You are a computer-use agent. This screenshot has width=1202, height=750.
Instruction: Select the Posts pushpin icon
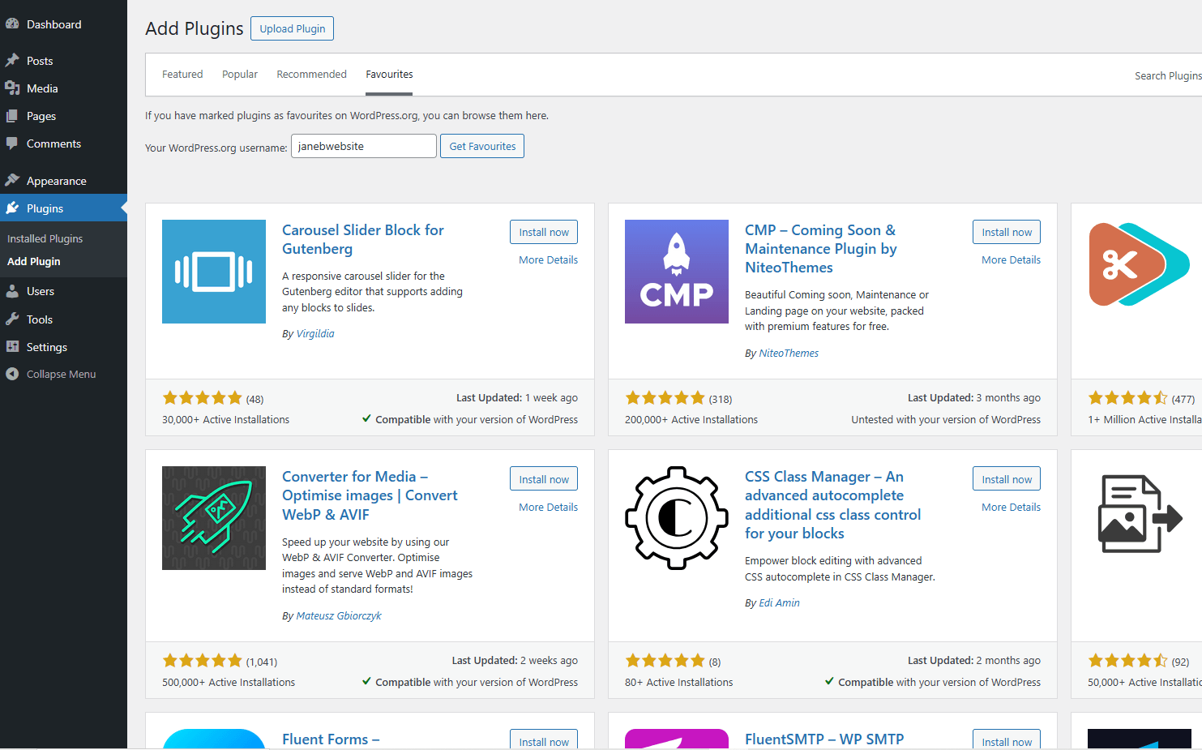[x=13, y=60]
